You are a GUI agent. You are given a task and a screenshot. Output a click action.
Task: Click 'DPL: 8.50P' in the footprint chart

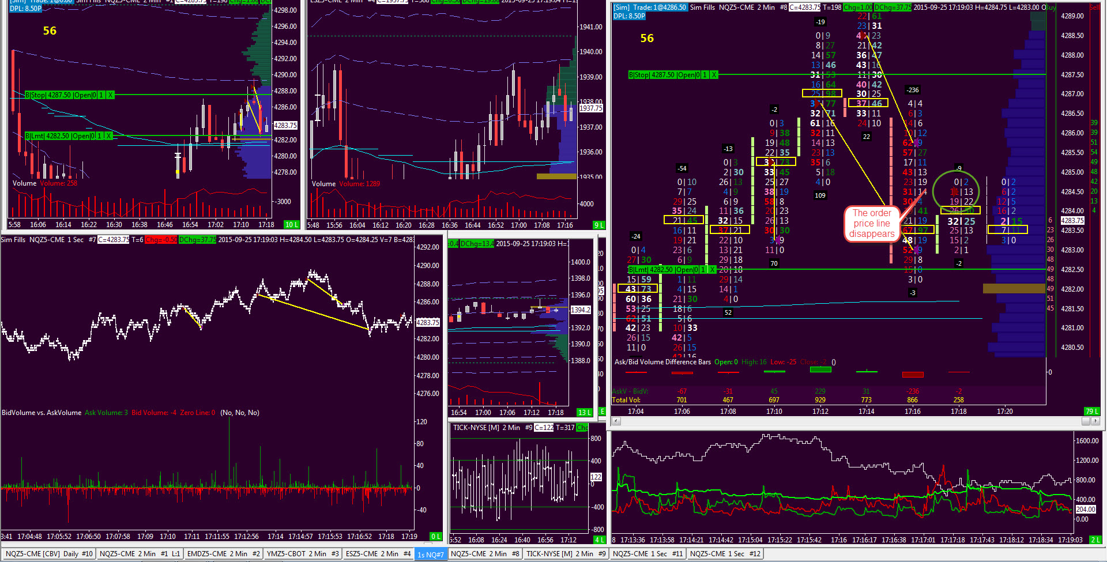(630, 16)
